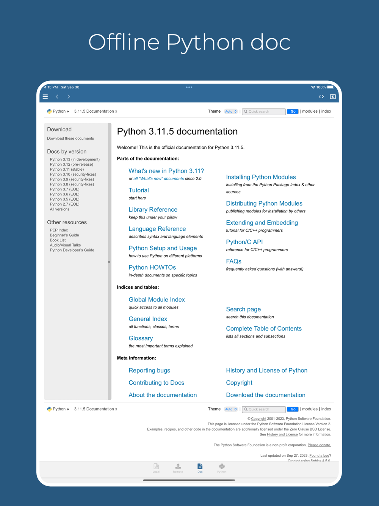Open Reporting bugs link
Screen dimensions: 379x506
coord(149,370)
